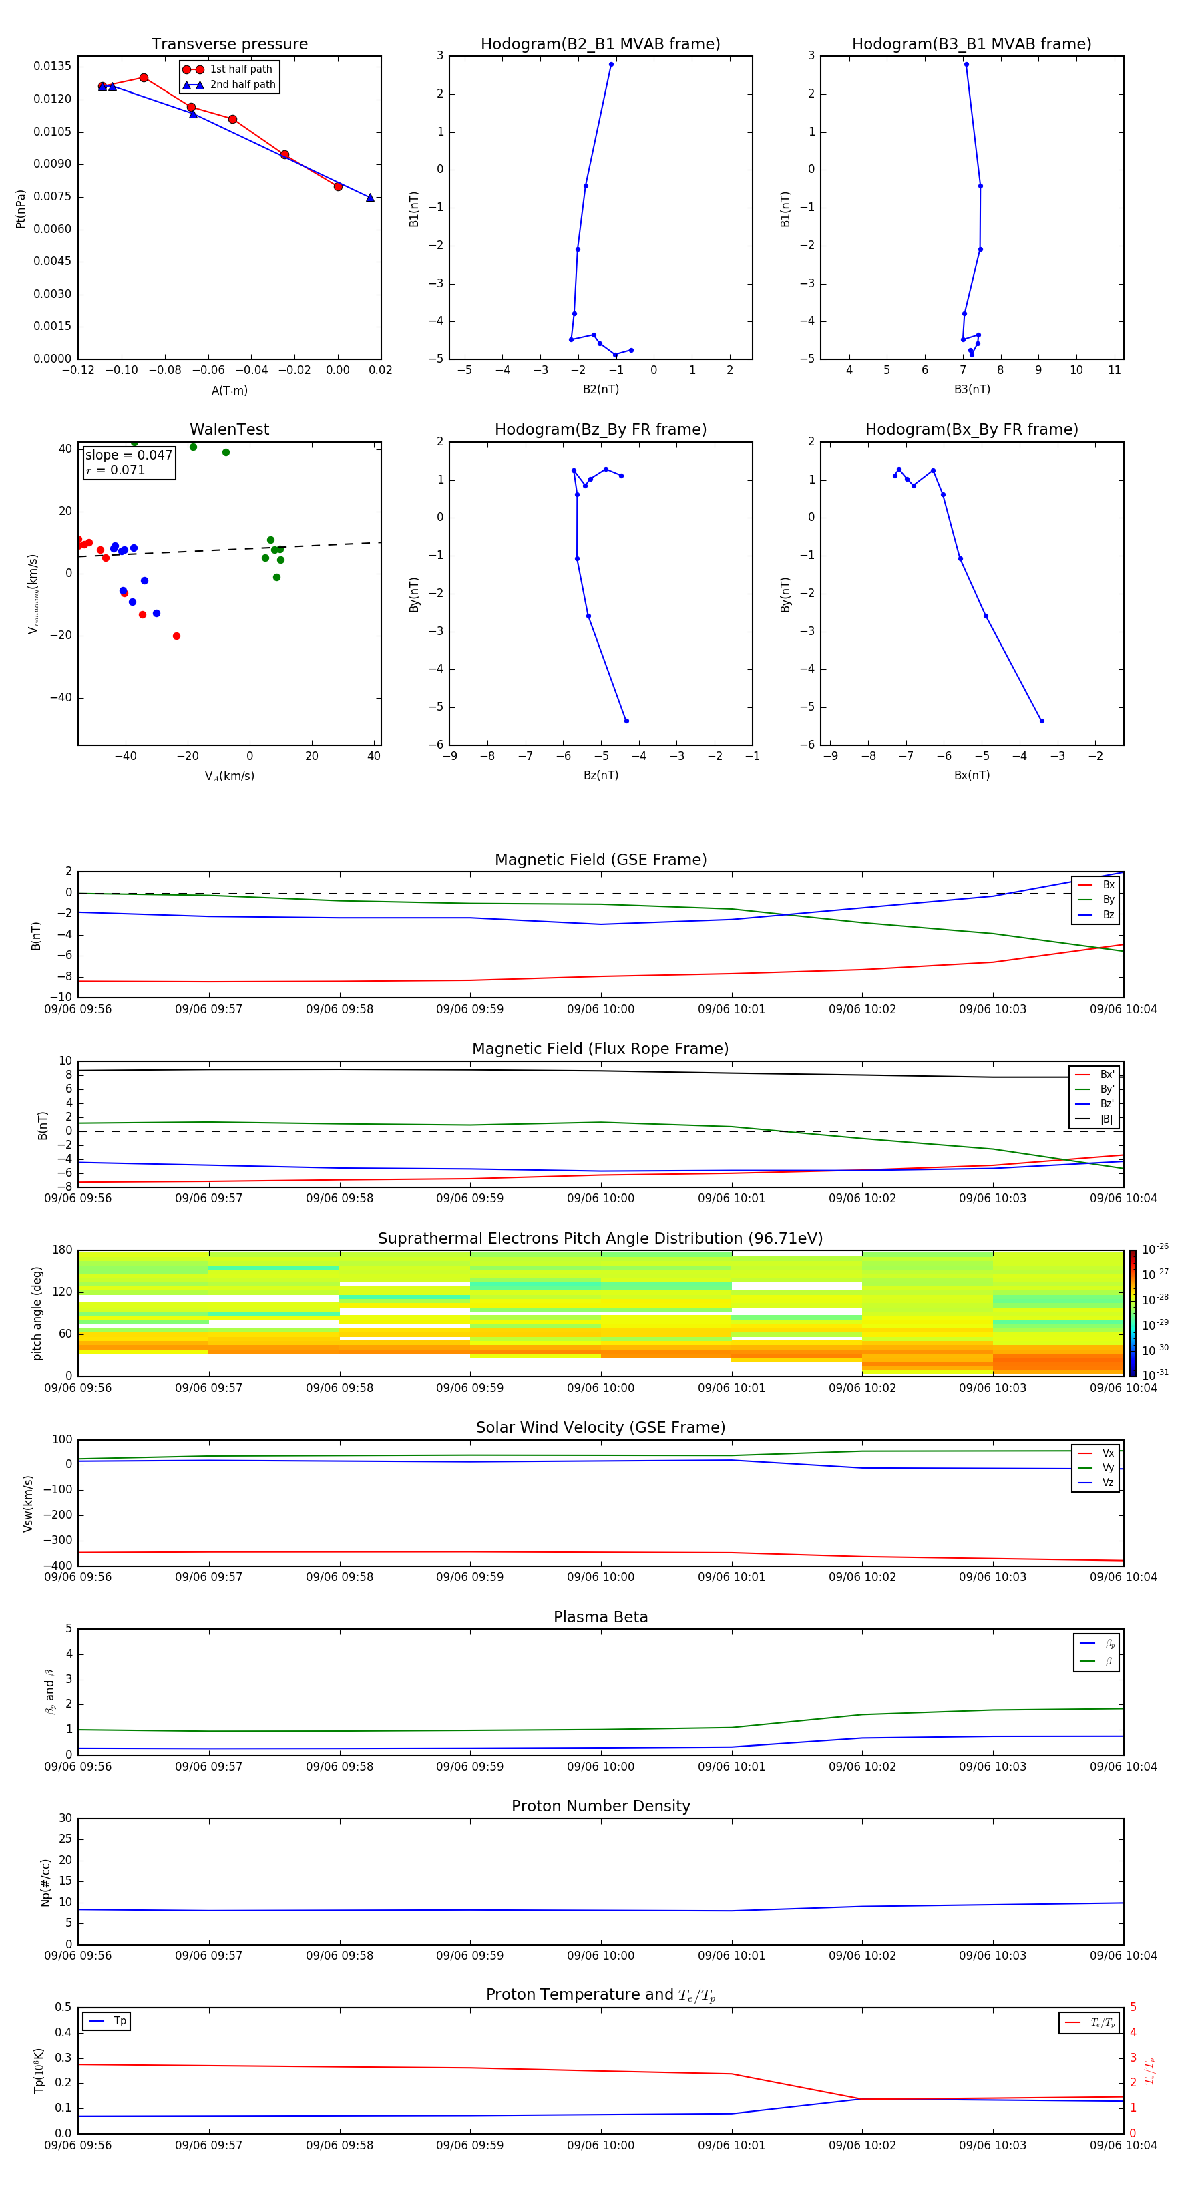The width and height of the screenshot is (1202, 2204).
Task: Click the 'Pt(nPa)' y-axis label
Action: point(21,209)
